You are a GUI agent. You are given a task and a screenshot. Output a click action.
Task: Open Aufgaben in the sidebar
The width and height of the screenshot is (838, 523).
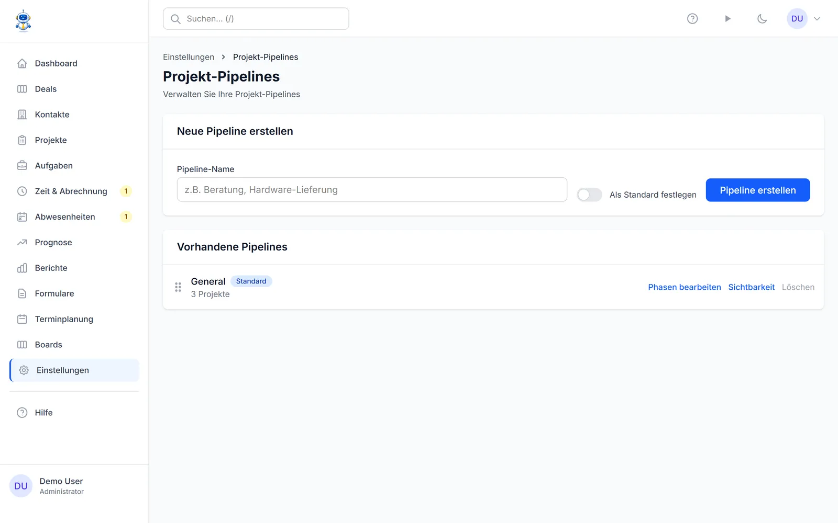pyautogui.click(x=74, y=166)
